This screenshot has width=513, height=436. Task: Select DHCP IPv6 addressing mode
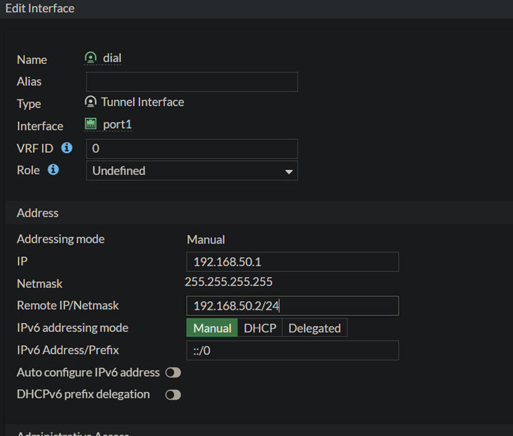coord(260,328)
